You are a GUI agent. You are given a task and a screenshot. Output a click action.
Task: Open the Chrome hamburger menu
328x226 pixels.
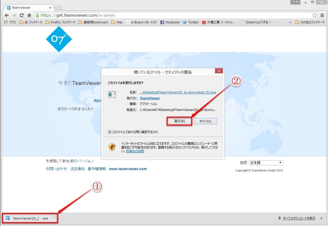[x=322, y=15]
